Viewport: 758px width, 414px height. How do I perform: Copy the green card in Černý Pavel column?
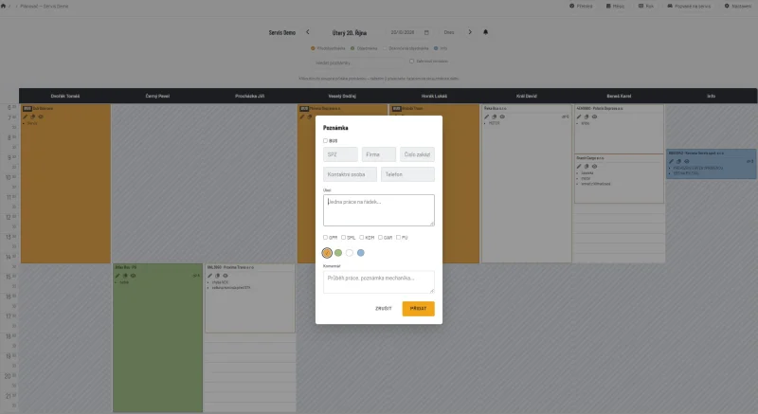pos(125,276)
